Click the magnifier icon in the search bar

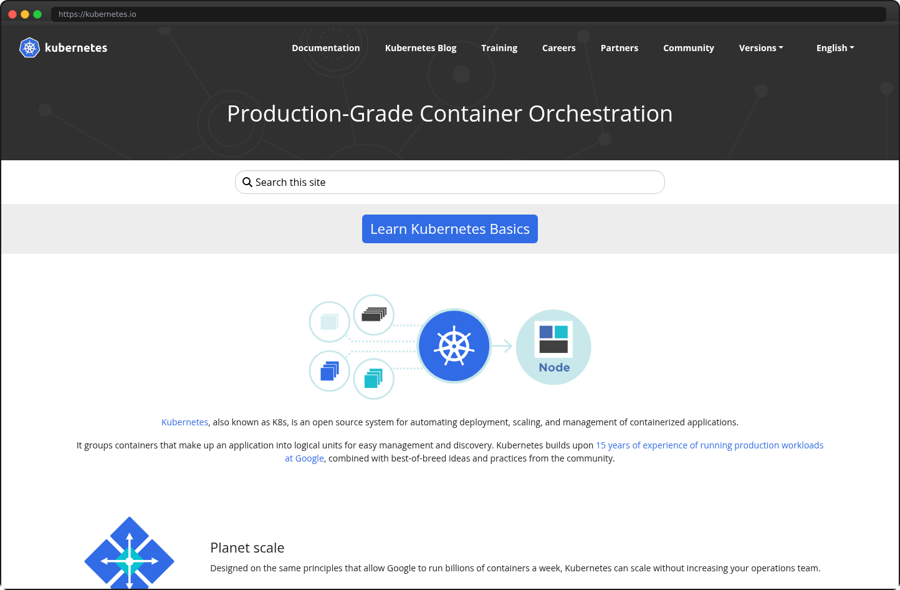click(247, 181)
